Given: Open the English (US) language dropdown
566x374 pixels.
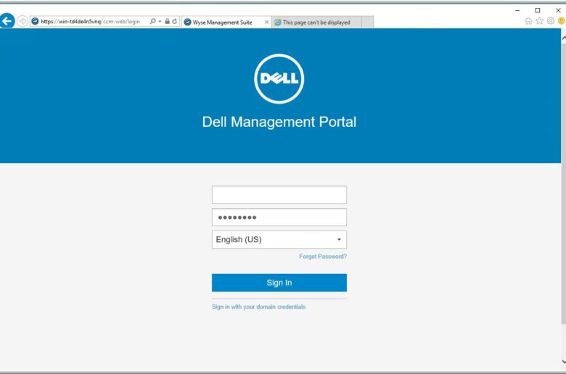Looking at the screenshot, I should [279, 239].
